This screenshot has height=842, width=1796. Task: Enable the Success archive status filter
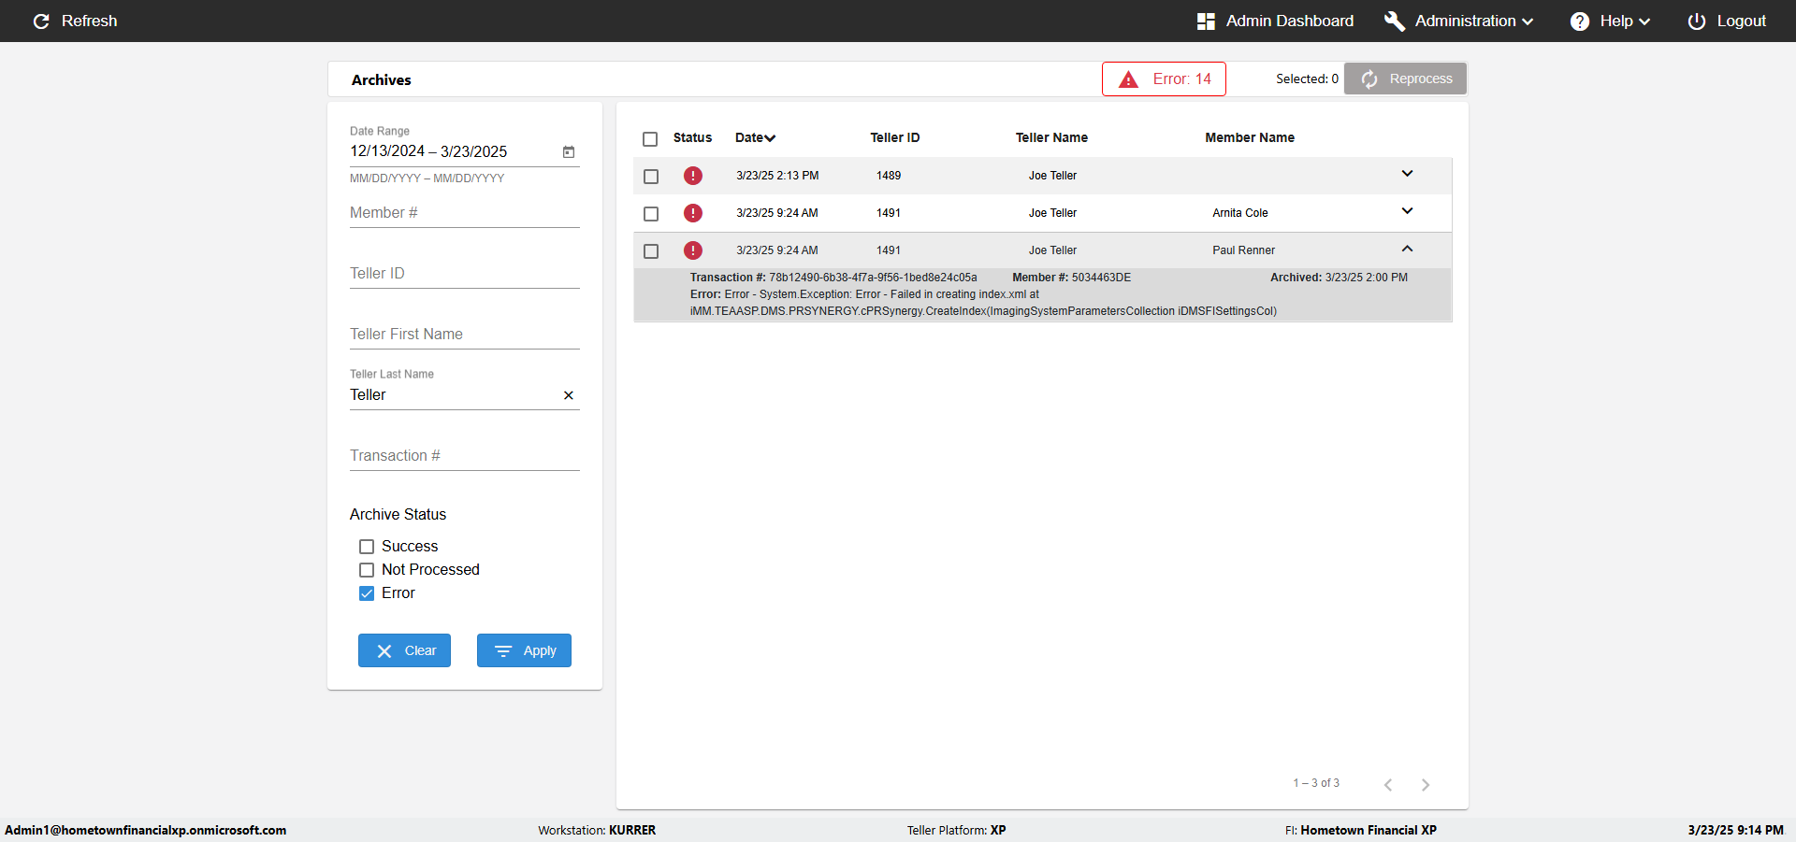pyautogui.click(x=367, y=547)
